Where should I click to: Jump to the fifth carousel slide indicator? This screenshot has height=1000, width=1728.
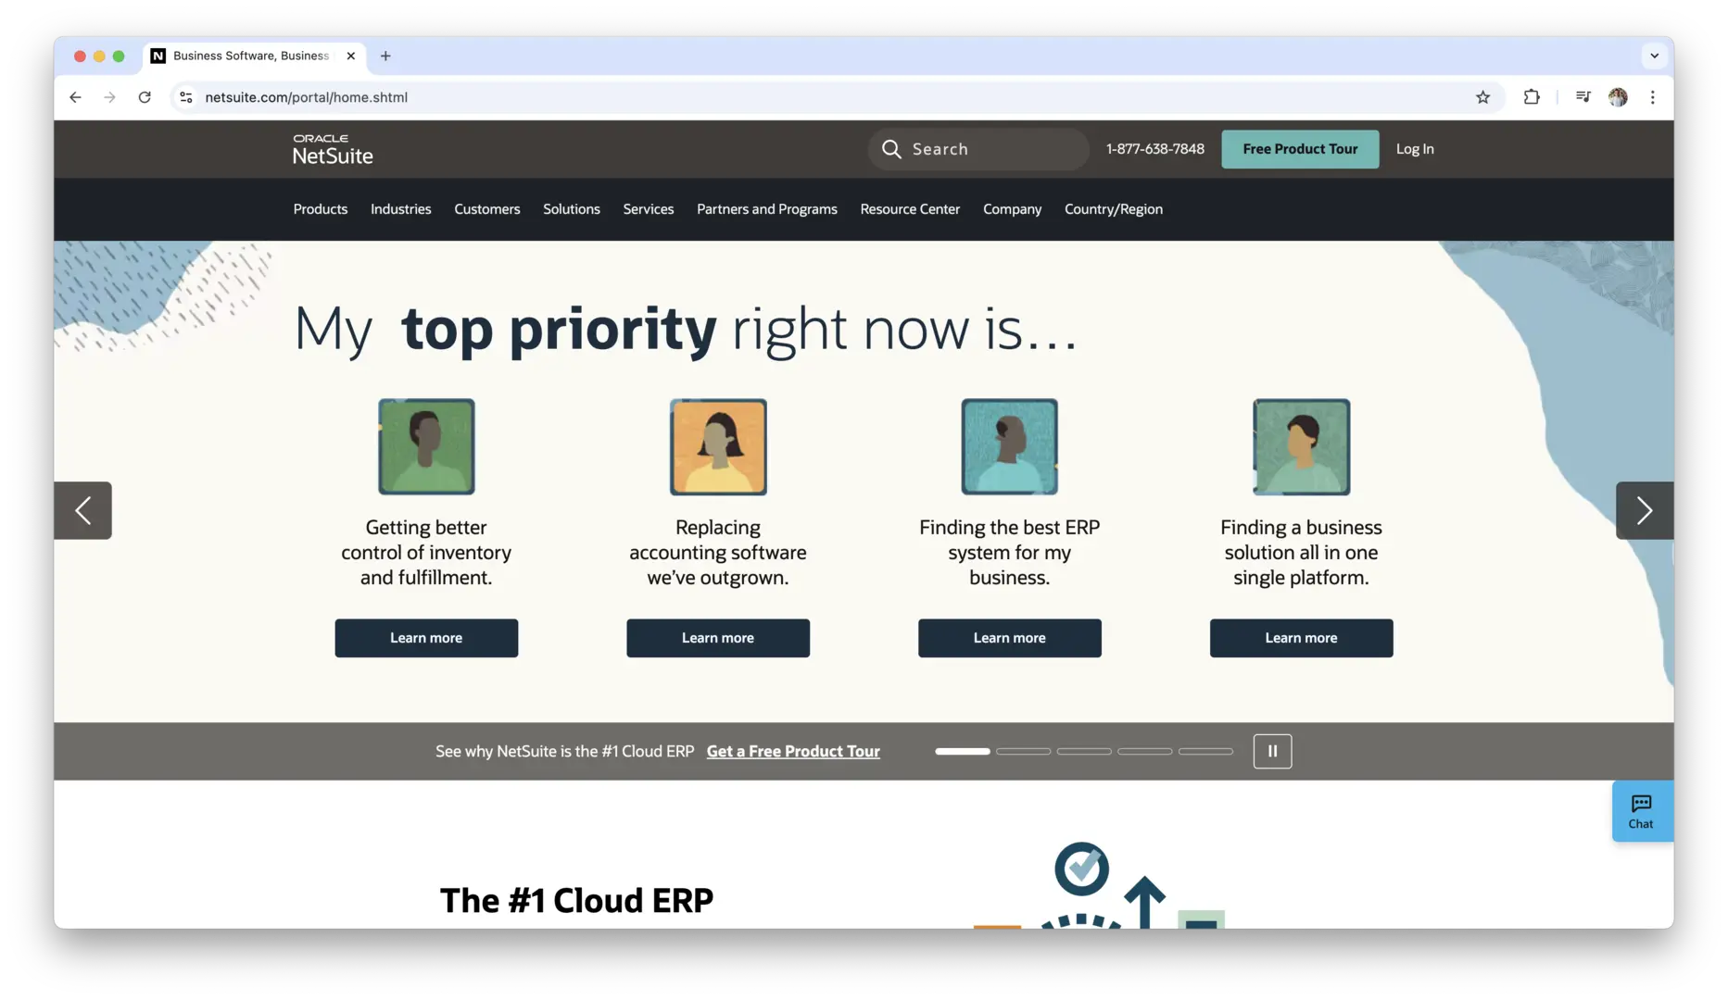tap(1205, 752)
